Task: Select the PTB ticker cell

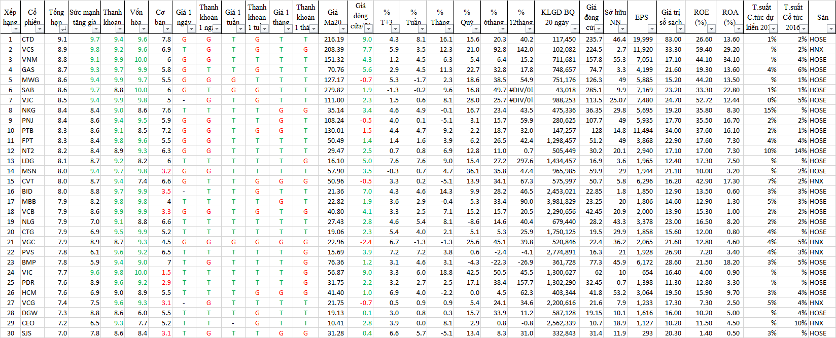Action: point(33,130)
